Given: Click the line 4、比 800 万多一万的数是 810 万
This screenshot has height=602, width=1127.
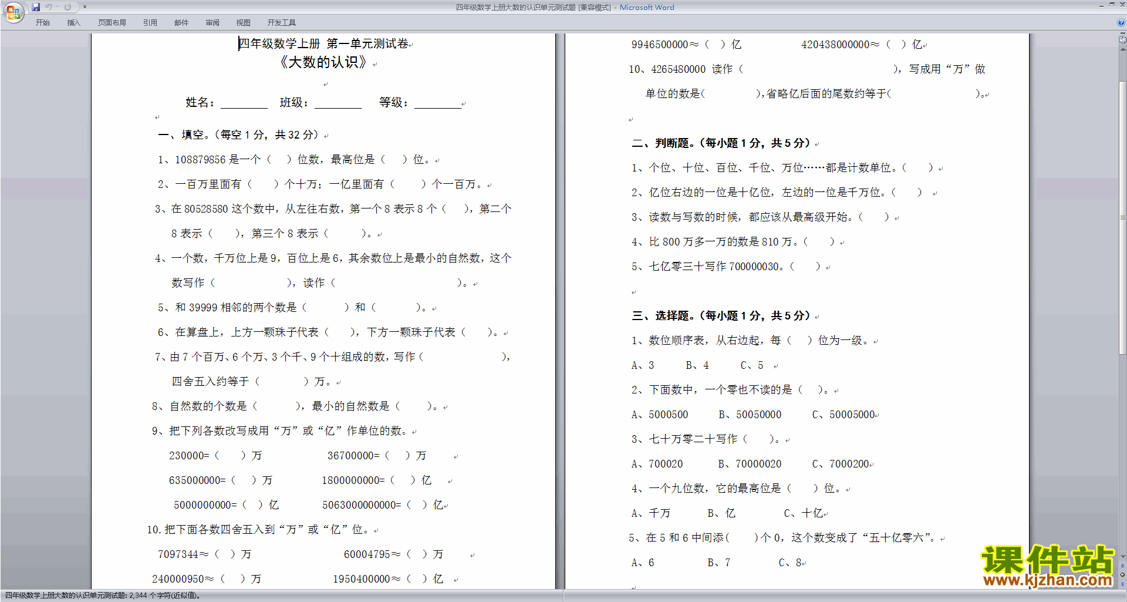Looking at the screenshot, I should pyautogui.click(x=733, y=242).
